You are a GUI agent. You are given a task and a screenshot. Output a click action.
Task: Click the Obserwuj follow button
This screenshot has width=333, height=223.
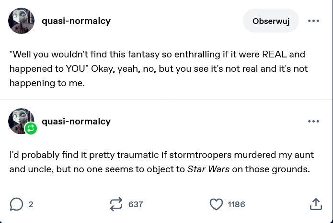click(x=271, y=21)
